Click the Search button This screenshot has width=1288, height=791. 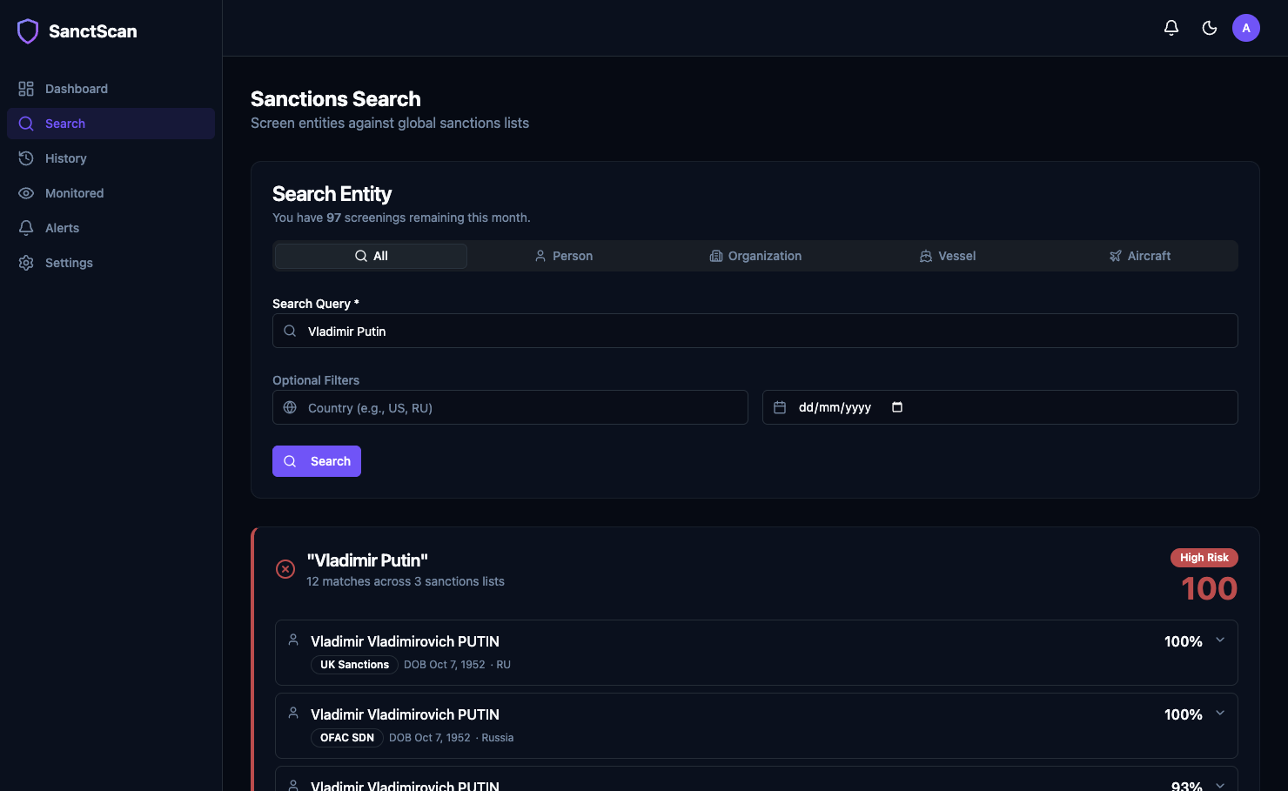pyautogui.click(x=317, y=461)
